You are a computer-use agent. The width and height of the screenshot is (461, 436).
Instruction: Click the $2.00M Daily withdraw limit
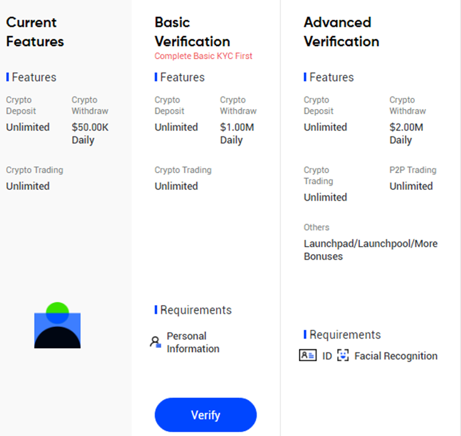pos(406,133)
